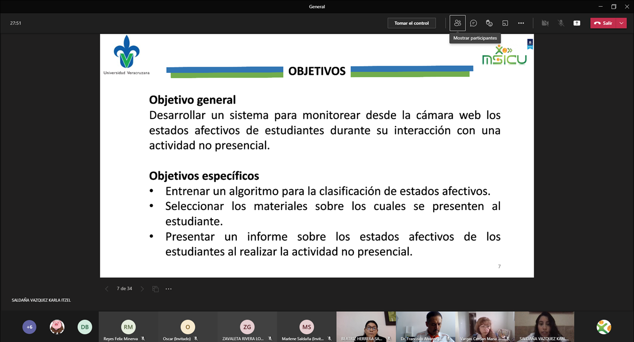Screen dimensions: 634x342
Task: Open the participants panel (Mostrar participantes)
Action: point(457,23)
